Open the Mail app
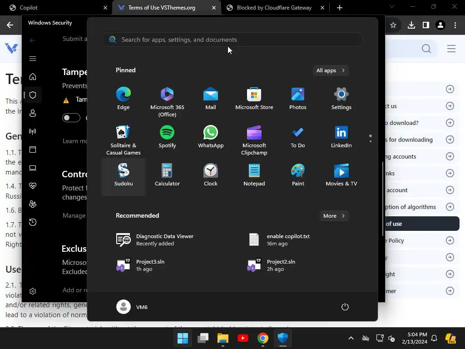The height and width of the screenshot is (349, 465). click(x=211, y=99)
